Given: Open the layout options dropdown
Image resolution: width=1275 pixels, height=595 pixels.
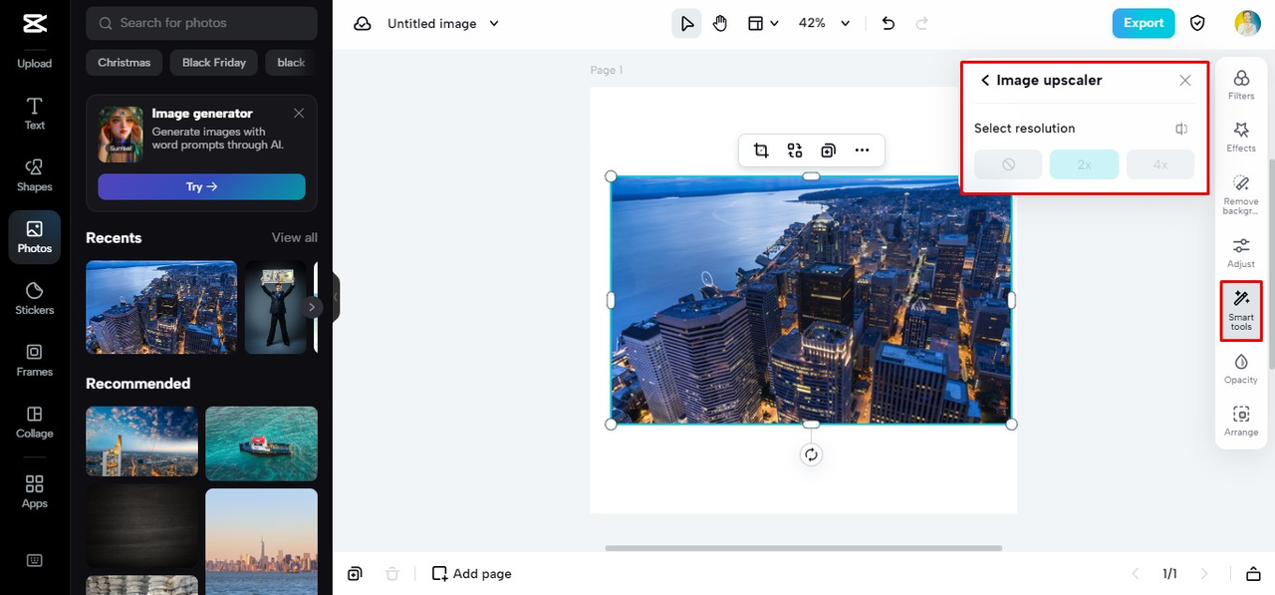Looking at the screenshot, I should (x=763, y=23).
